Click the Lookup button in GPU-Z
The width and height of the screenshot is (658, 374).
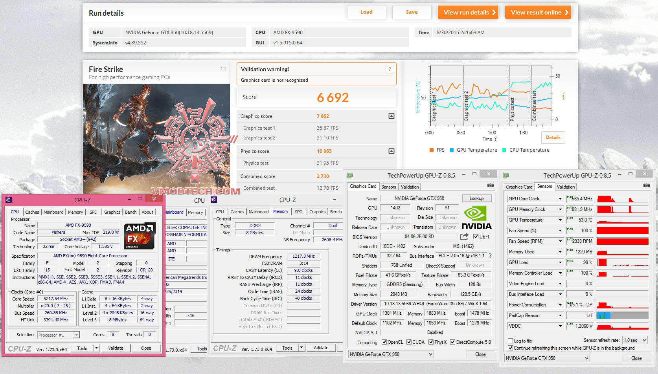click(x=476, y=198)
